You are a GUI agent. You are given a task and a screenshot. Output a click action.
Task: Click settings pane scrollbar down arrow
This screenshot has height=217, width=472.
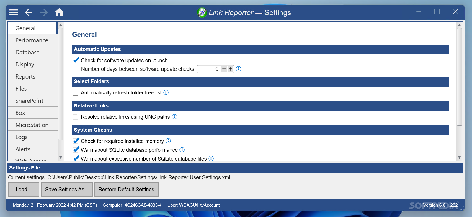point(459,158)
